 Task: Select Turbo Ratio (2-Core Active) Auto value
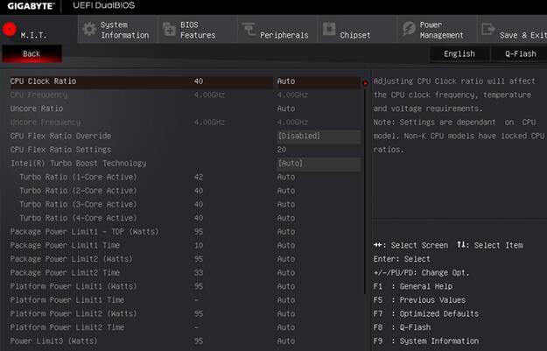[285, 191]
